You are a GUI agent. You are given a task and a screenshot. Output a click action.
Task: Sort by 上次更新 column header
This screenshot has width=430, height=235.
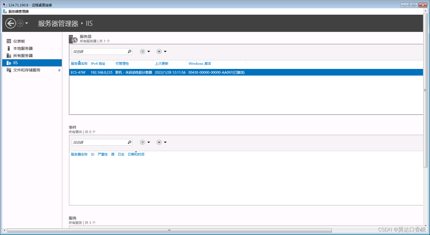tap(162, 64)
